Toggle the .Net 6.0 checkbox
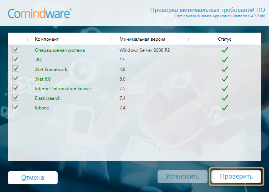269x192 pixels. click(16, 78)
